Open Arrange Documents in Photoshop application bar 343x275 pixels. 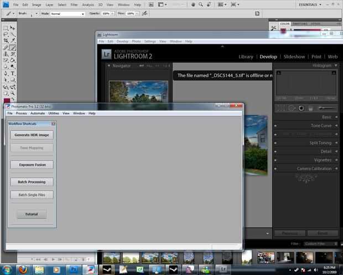tap(222, 4)
